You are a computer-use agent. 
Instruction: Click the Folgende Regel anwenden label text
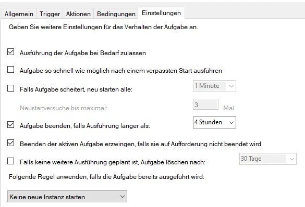tap(106, 177)
